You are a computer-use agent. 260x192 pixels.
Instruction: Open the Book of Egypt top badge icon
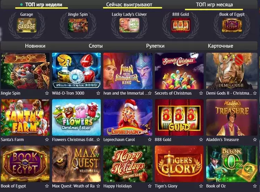click(x=232, y=25)
